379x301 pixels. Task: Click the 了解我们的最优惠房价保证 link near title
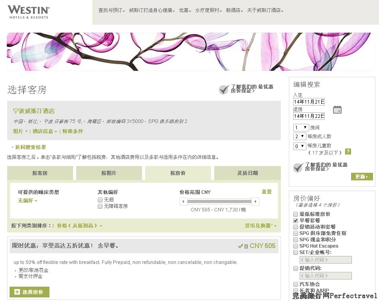tap(252, 89)
